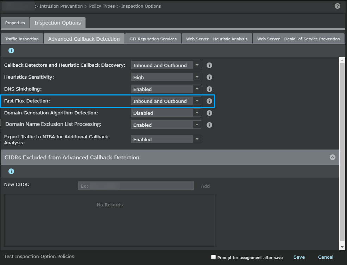The height and width of the screenshot is (265, 347).
Task: Open the Callback Detectors and Heuristic Callback Discovery dropdown
Action: click(166, 65)
